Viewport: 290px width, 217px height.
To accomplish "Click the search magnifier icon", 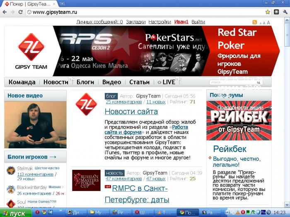I will point(258,82).
